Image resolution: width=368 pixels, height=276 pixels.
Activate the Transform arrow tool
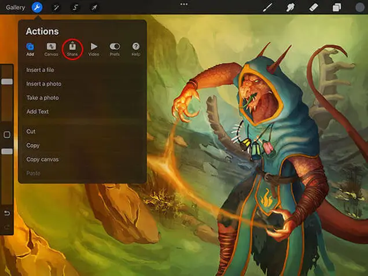click(x=94, y=8)
